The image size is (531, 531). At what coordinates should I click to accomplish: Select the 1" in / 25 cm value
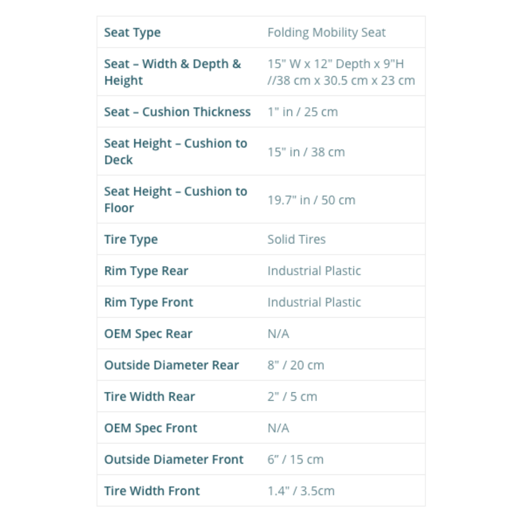[x=302, y=112]
